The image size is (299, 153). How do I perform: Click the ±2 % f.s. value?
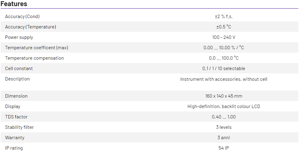(224, 17)
